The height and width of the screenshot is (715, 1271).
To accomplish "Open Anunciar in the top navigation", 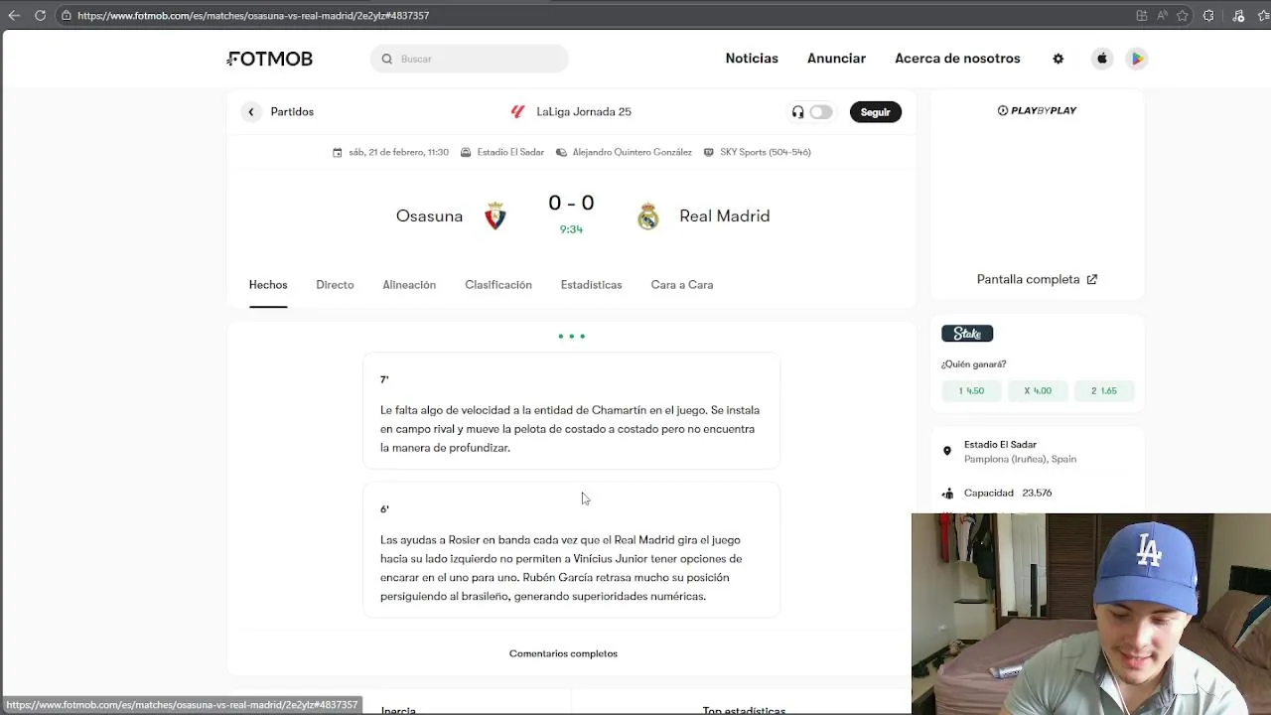I will (x=836, y=59).
